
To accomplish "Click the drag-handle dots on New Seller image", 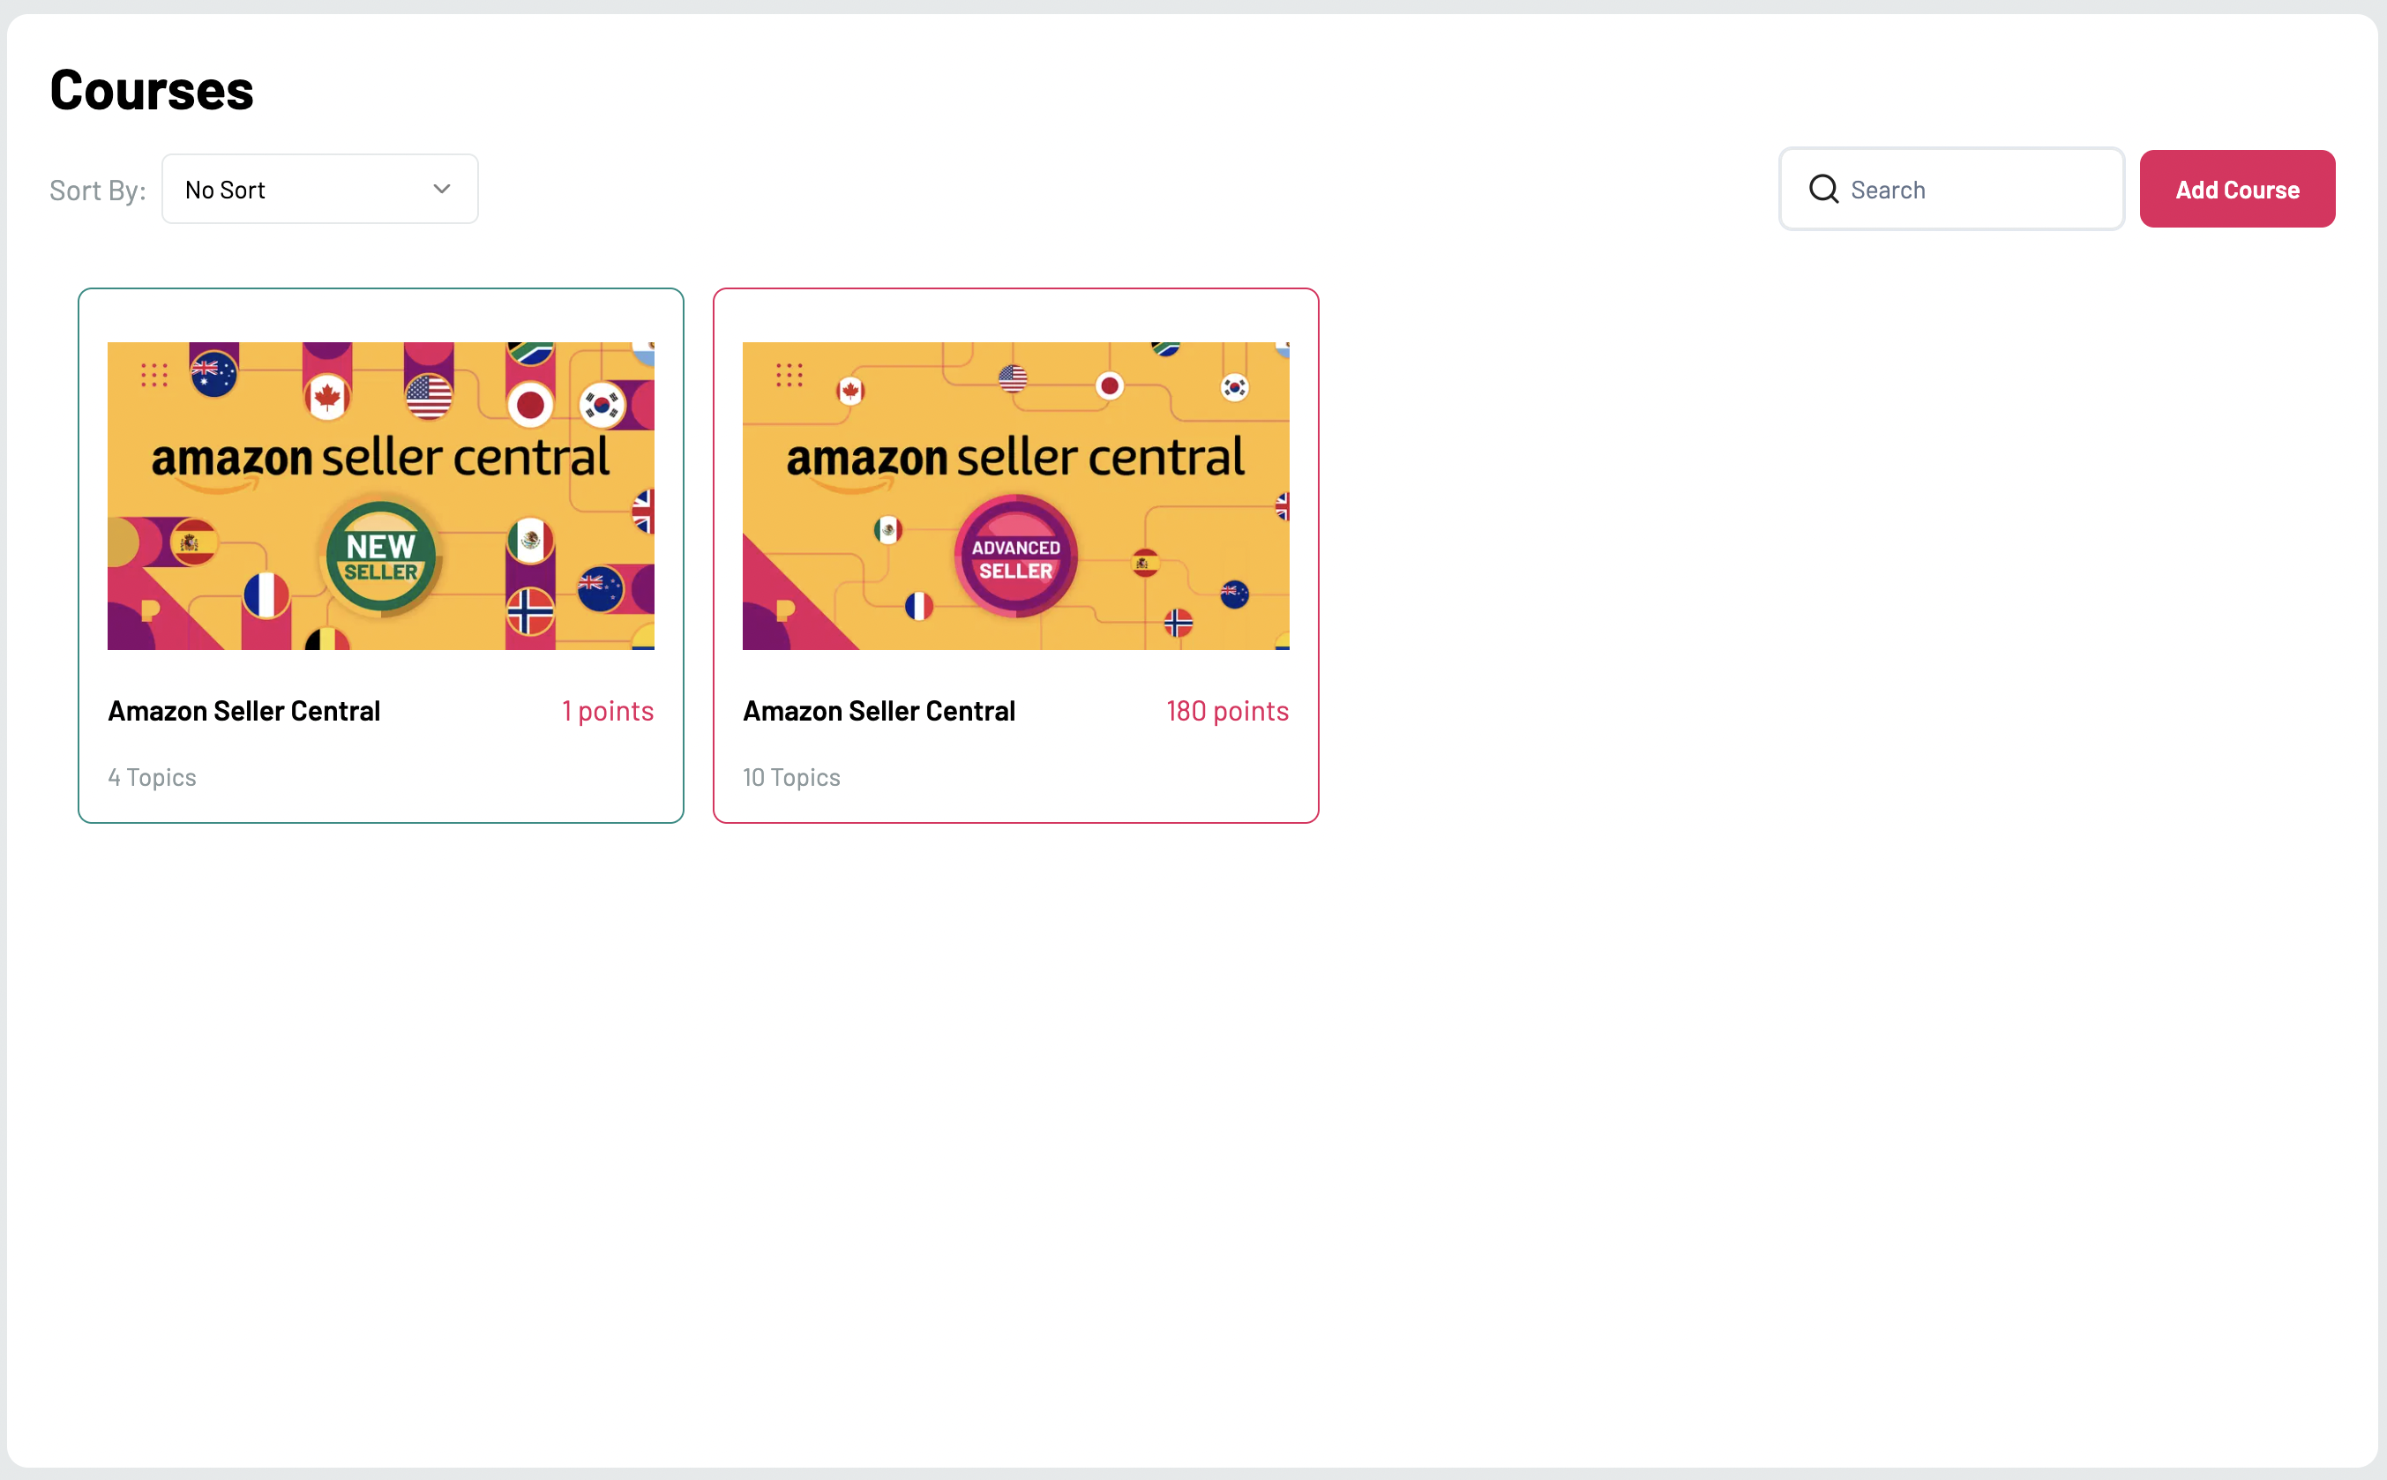I will 153,375.
